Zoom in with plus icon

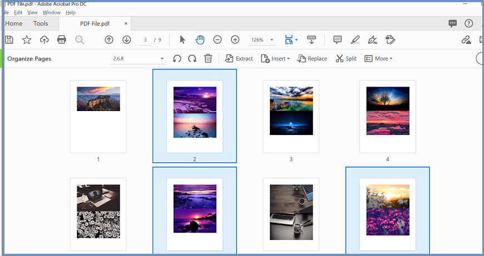click(235, 40)
